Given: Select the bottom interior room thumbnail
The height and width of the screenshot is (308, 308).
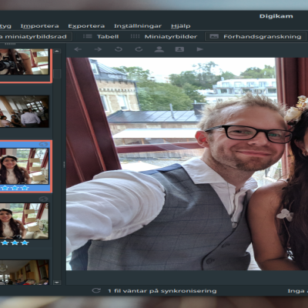Looking at the screenshot, I should (24, 272).
